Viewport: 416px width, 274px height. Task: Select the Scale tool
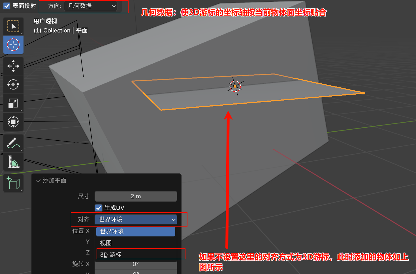point(13,103)
